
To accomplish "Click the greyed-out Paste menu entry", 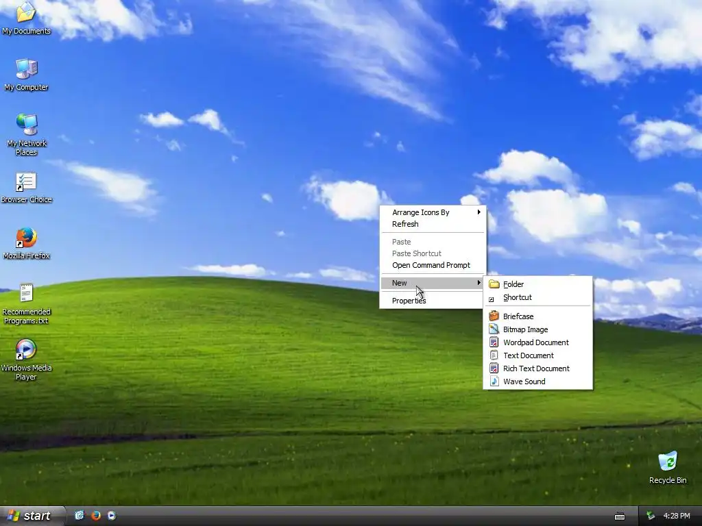I will click(x=433, y=242).
